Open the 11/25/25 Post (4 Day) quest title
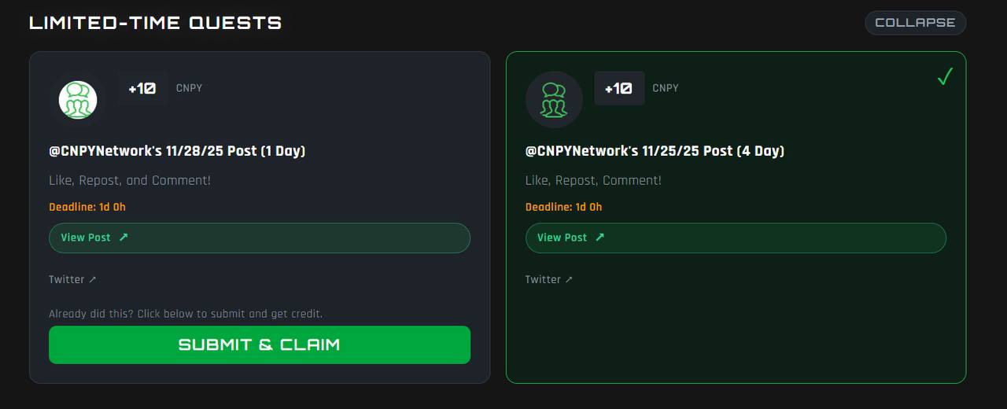Screen dimensions: 1007x409 pos(655,151)
